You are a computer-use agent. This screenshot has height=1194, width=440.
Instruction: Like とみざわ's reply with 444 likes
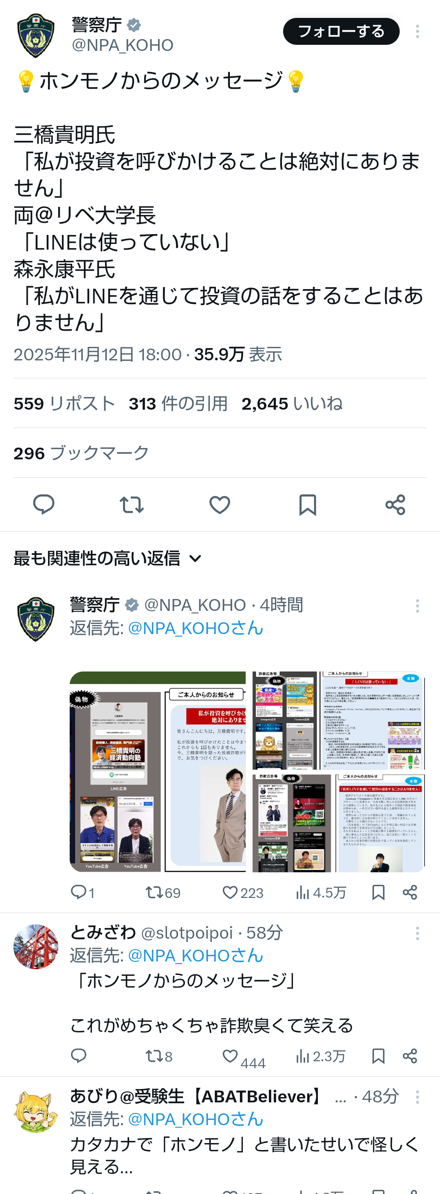coord(243,1058)
